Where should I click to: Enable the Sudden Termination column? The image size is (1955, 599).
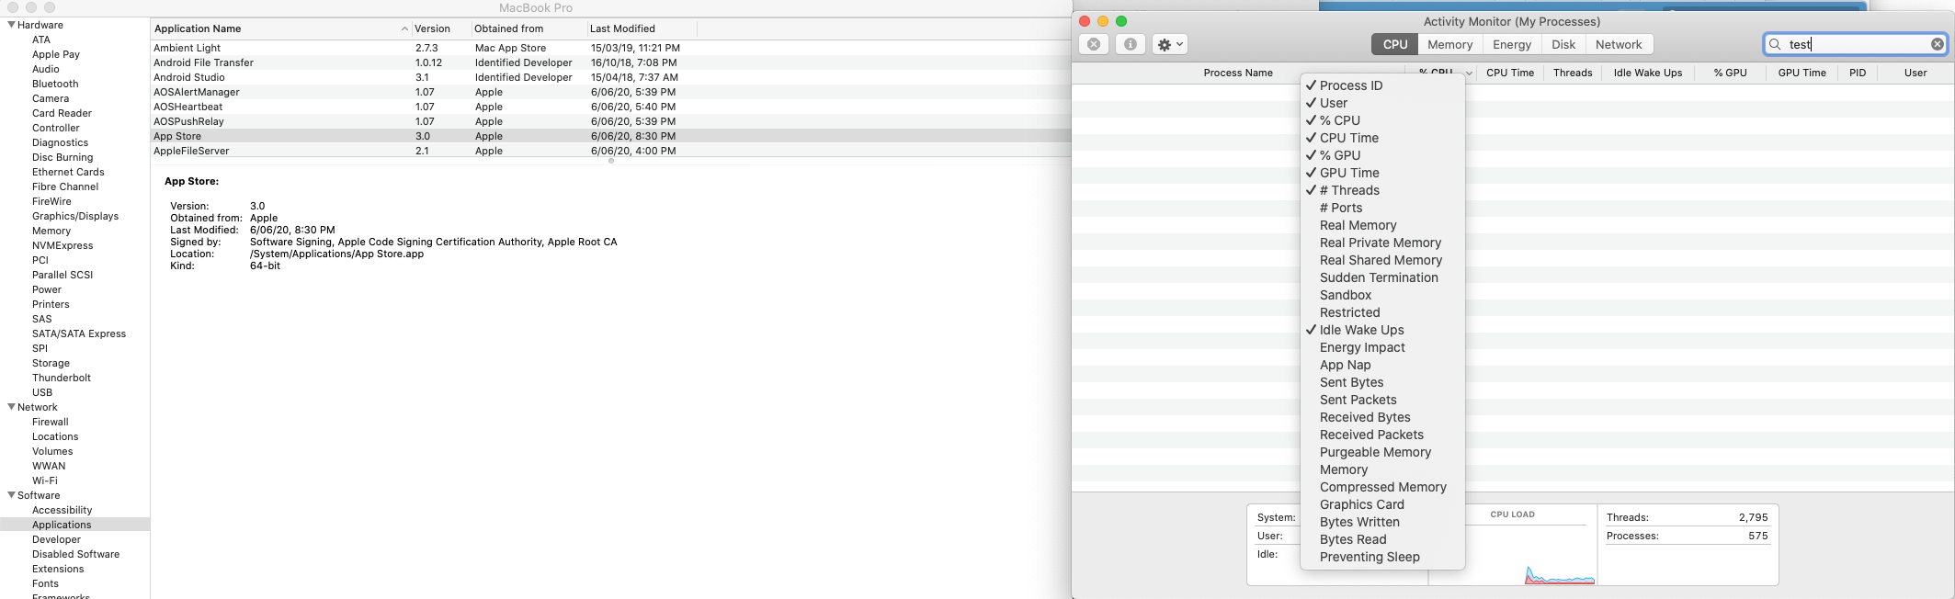click(1382, 277)
